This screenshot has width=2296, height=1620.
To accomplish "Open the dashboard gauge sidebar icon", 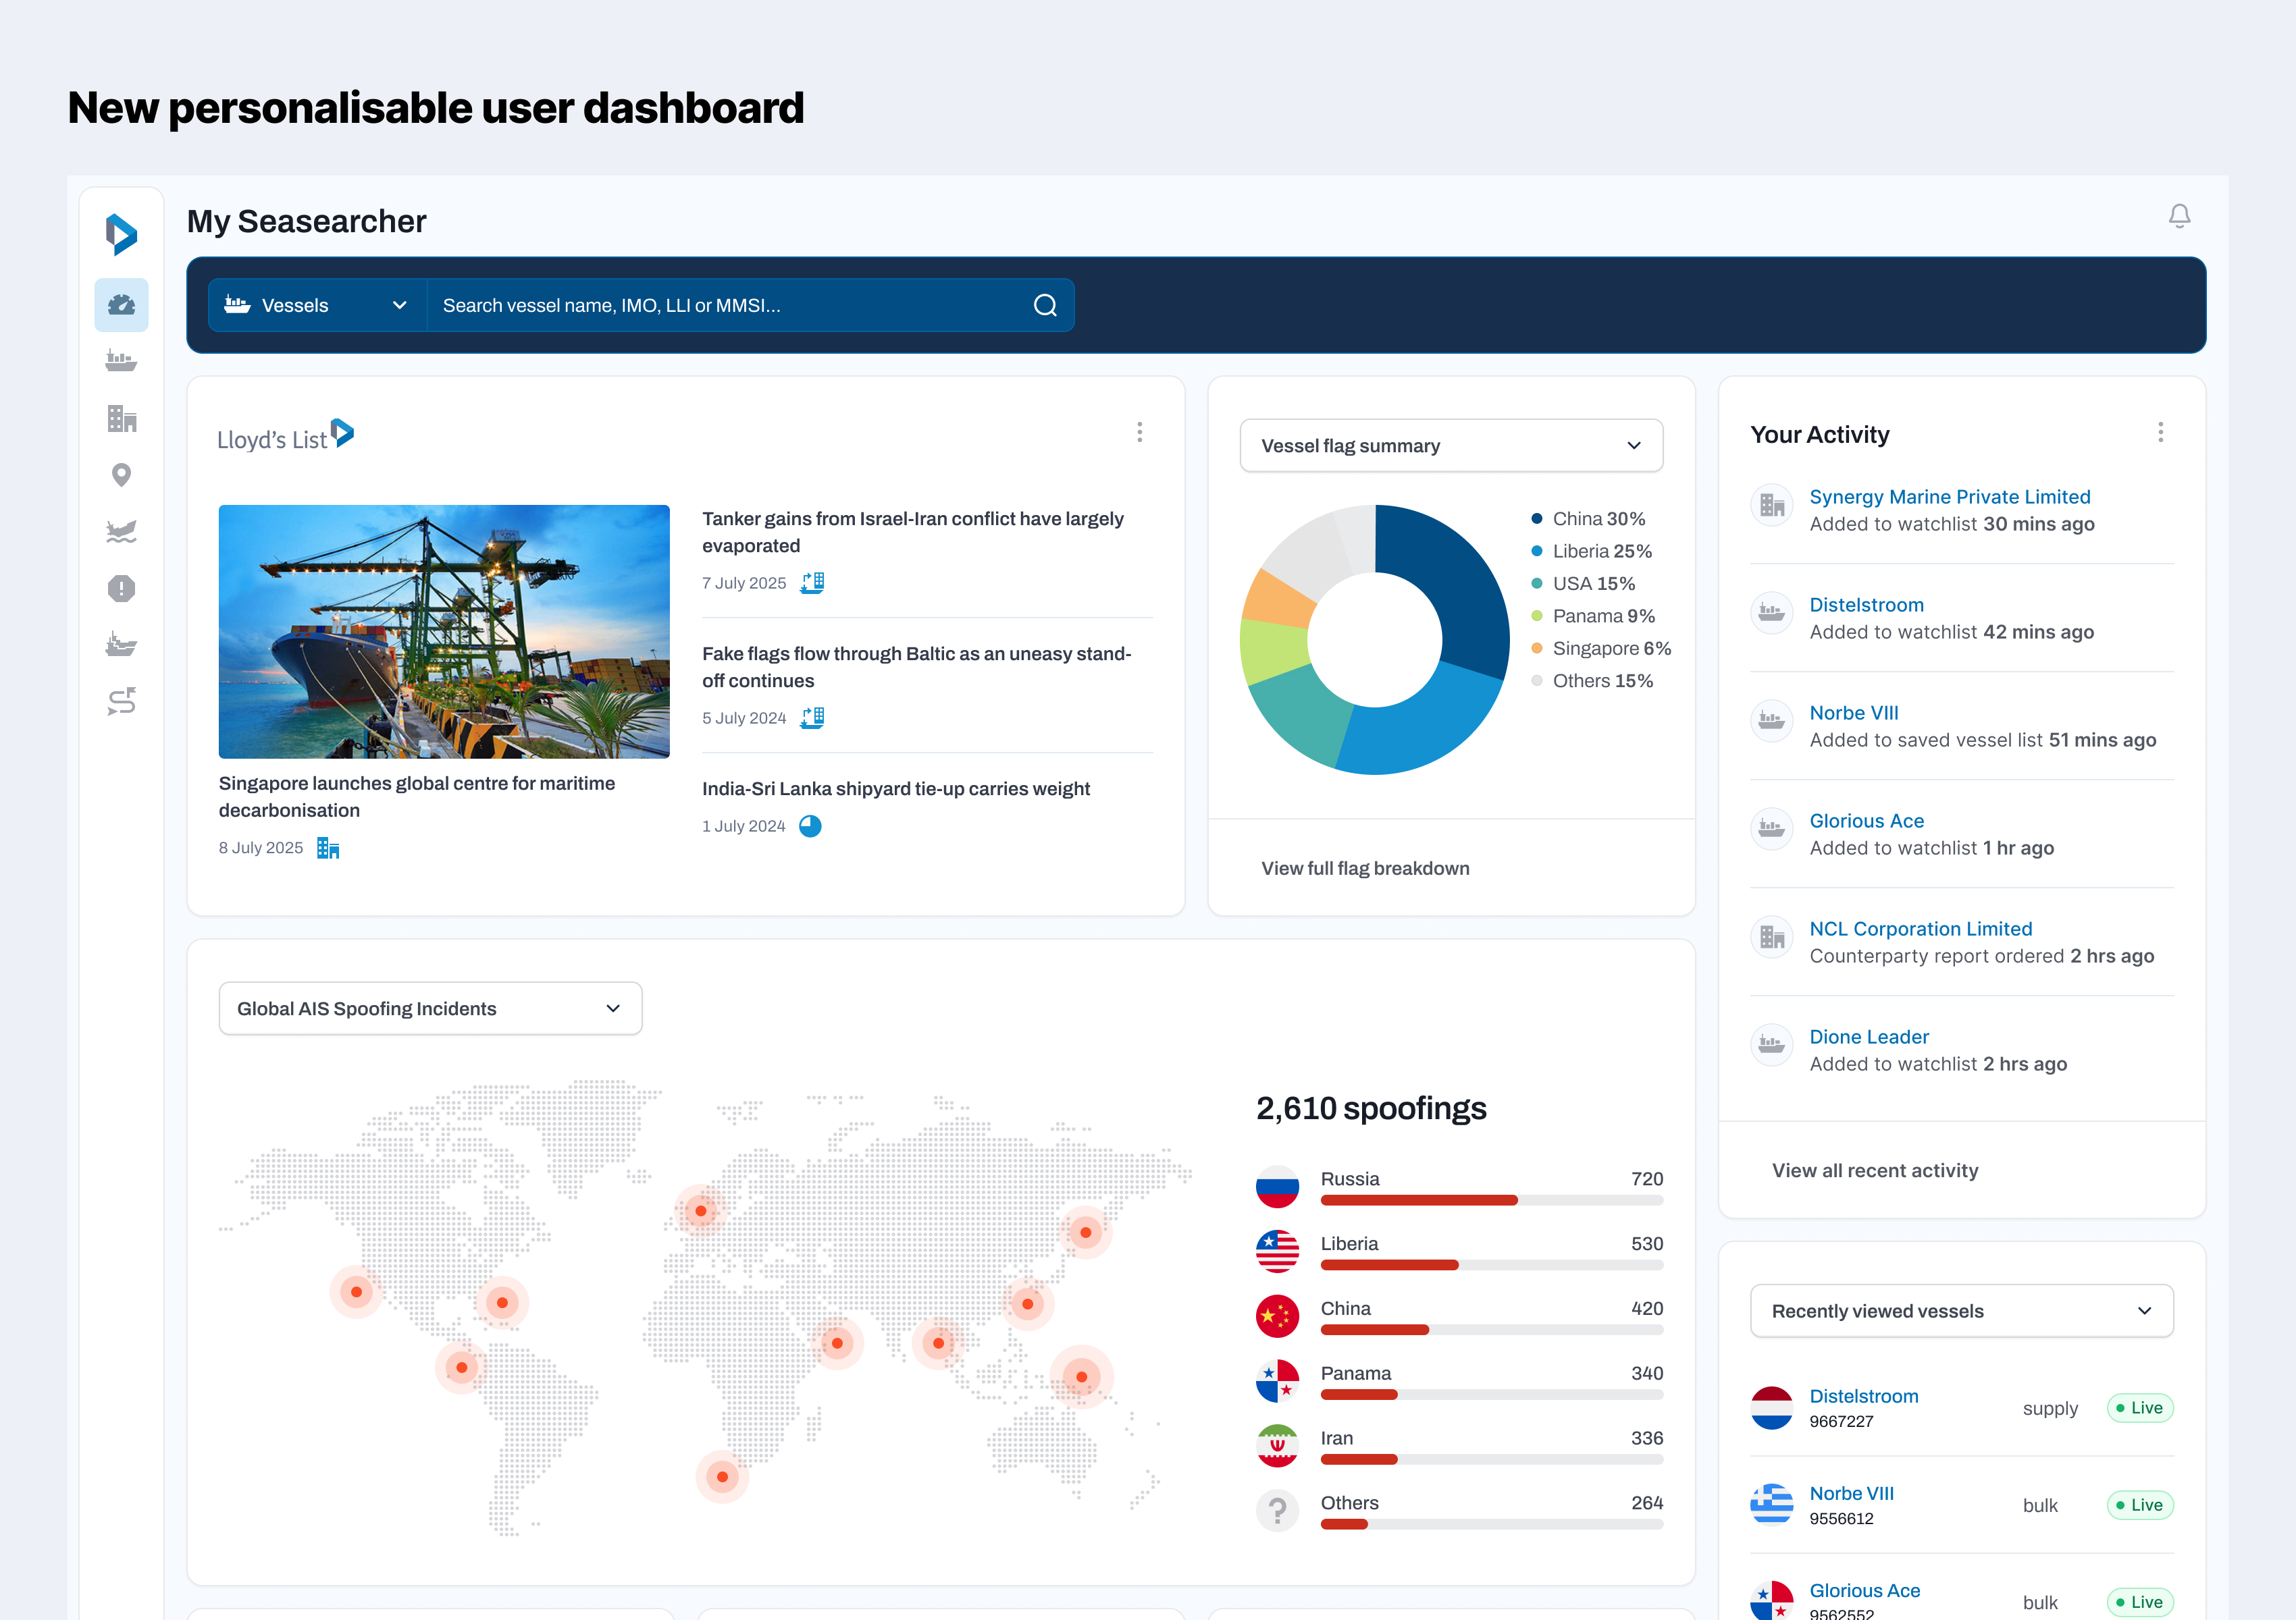I will coord(121,305).
